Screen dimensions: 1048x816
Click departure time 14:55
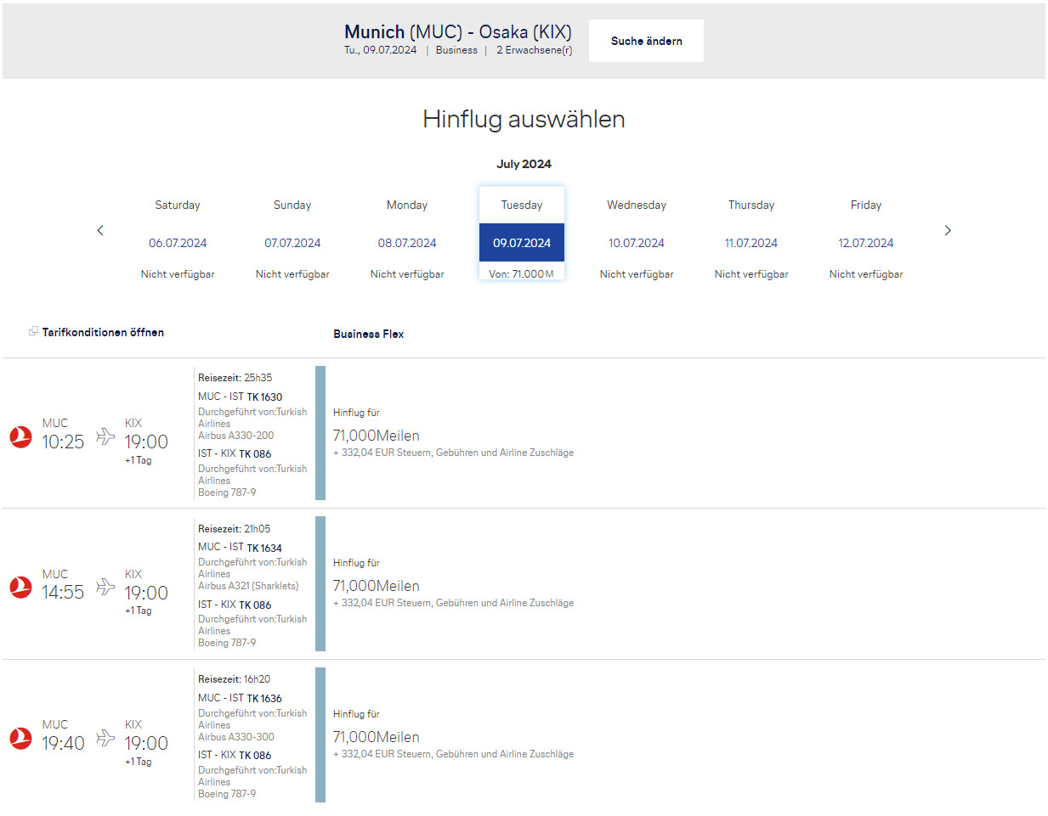pyautogui.click(x=63, y=592)
